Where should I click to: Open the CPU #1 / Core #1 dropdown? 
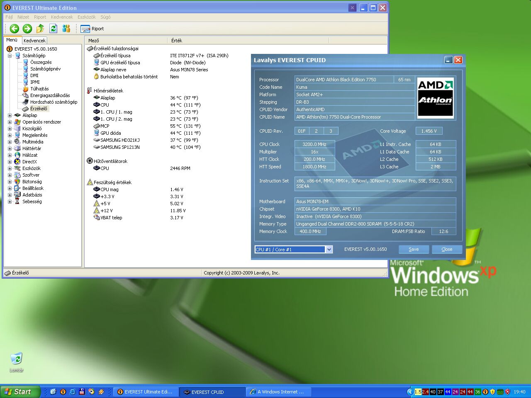329,249
